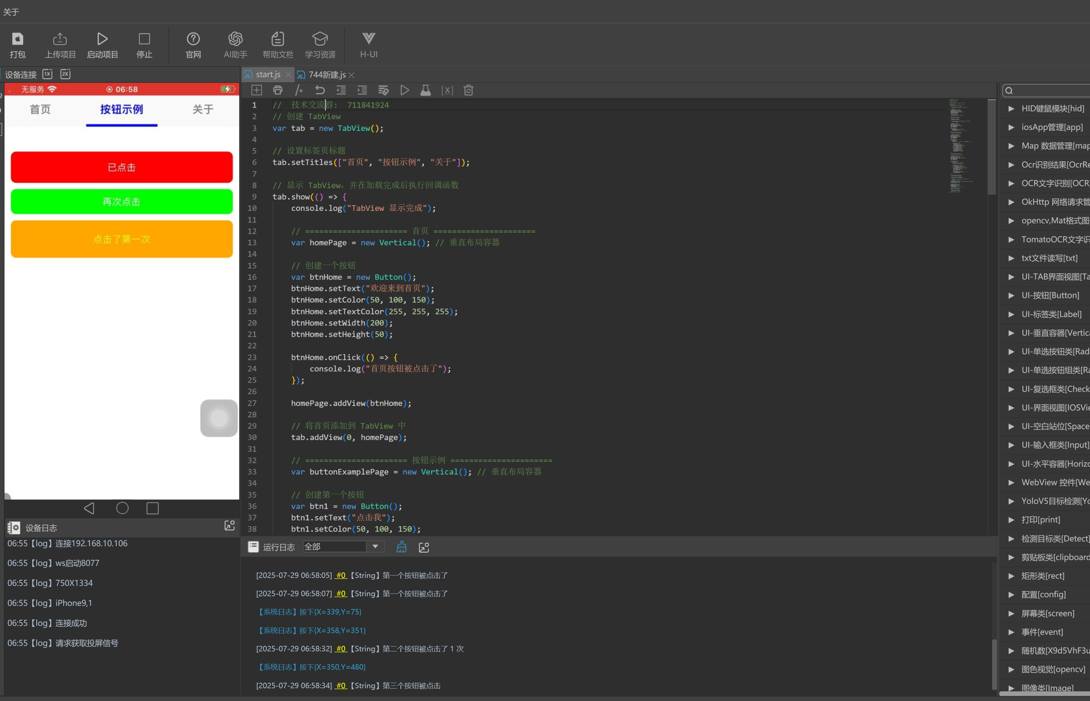The image size is (1090, 701).
Task: Pop out the 设备日志 device log panel
Action: tap(229, 526)
